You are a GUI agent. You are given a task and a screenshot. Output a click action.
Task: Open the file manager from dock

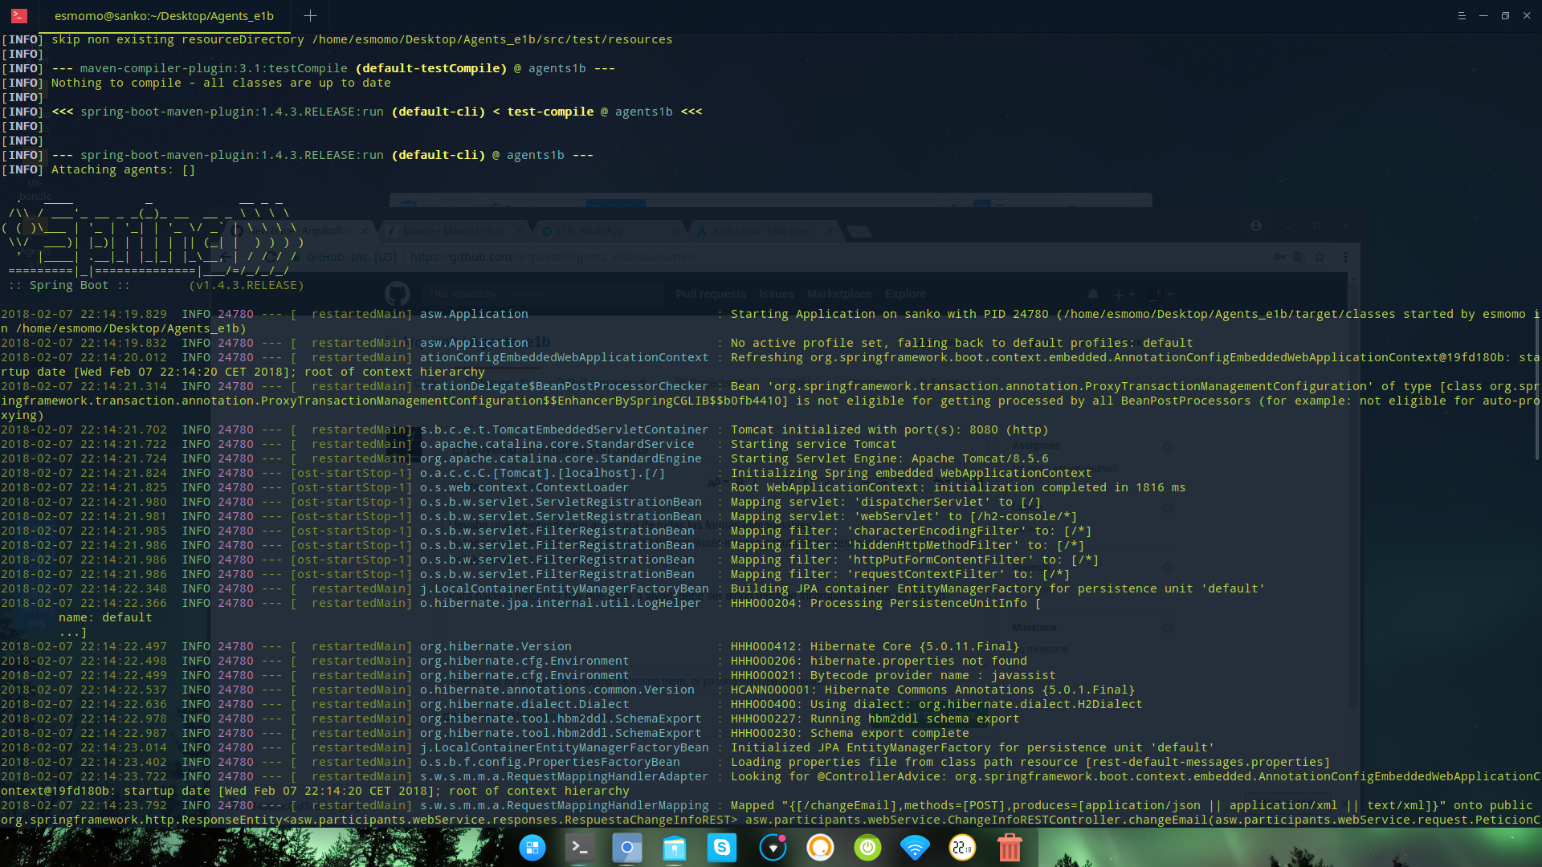tap(675, 847)
